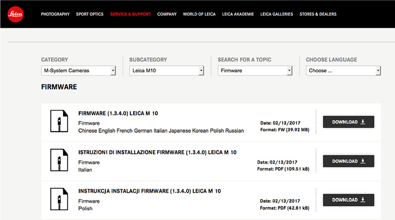The width and height of the screenshot is (395, 220).
Task: Open Istruzioni di Installazione Firmware title
Action: pos(158,152)
